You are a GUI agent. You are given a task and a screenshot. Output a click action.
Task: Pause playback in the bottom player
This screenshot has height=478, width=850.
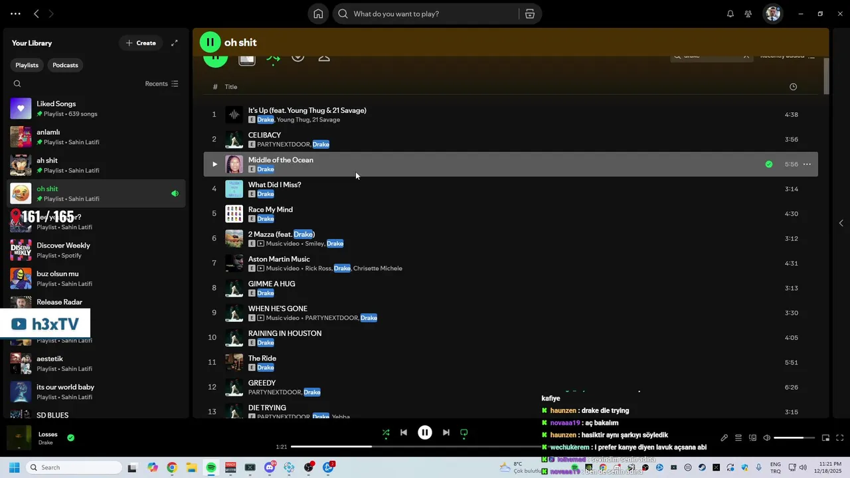pyautogui.click(x=425, y=433)
